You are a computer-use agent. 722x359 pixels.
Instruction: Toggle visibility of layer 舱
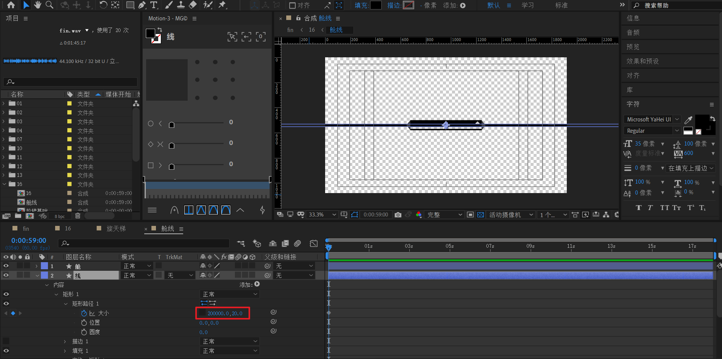coord(6,266)
